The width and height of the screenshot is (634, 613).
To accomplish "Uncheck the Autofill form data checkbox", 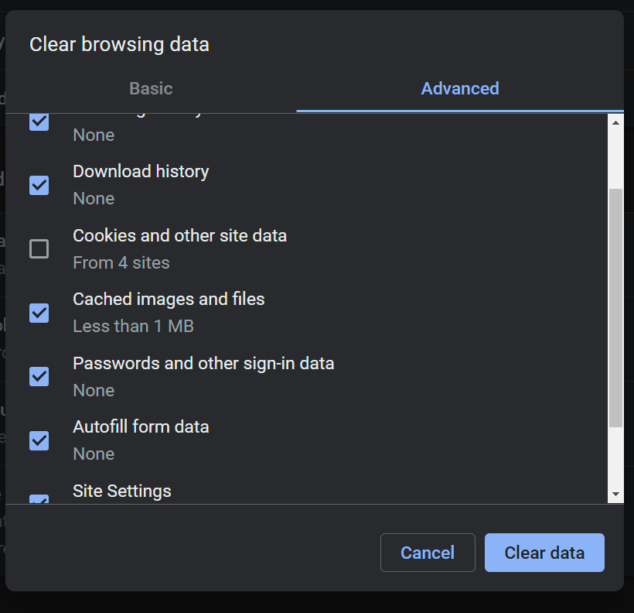I will 39,440.
